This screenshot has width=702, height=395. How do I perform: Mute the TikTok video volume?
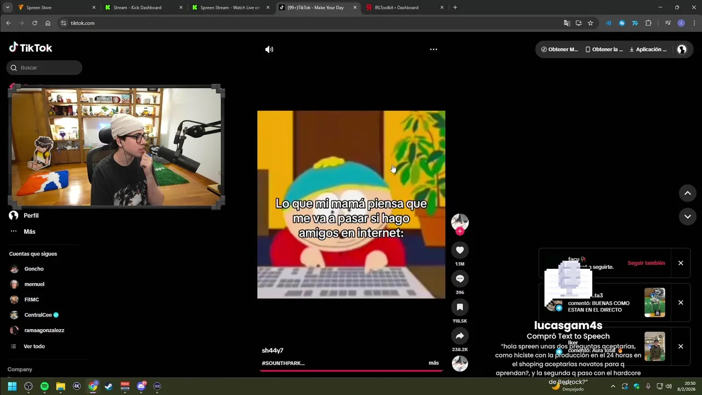tap(269, 49)
